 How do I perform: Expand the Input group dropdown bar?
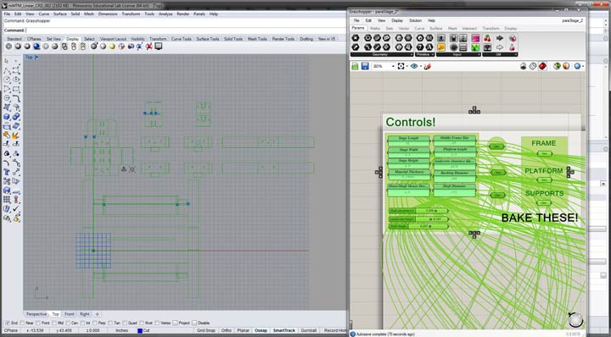tap(458, 55)
